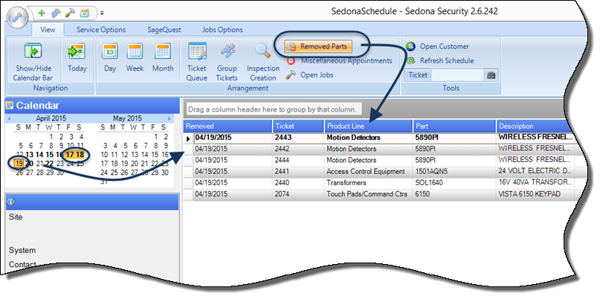Image resolution: width=600 pixels, height=299 pixels.
Task: Open the Service Options tab
Action: (101, 30)
